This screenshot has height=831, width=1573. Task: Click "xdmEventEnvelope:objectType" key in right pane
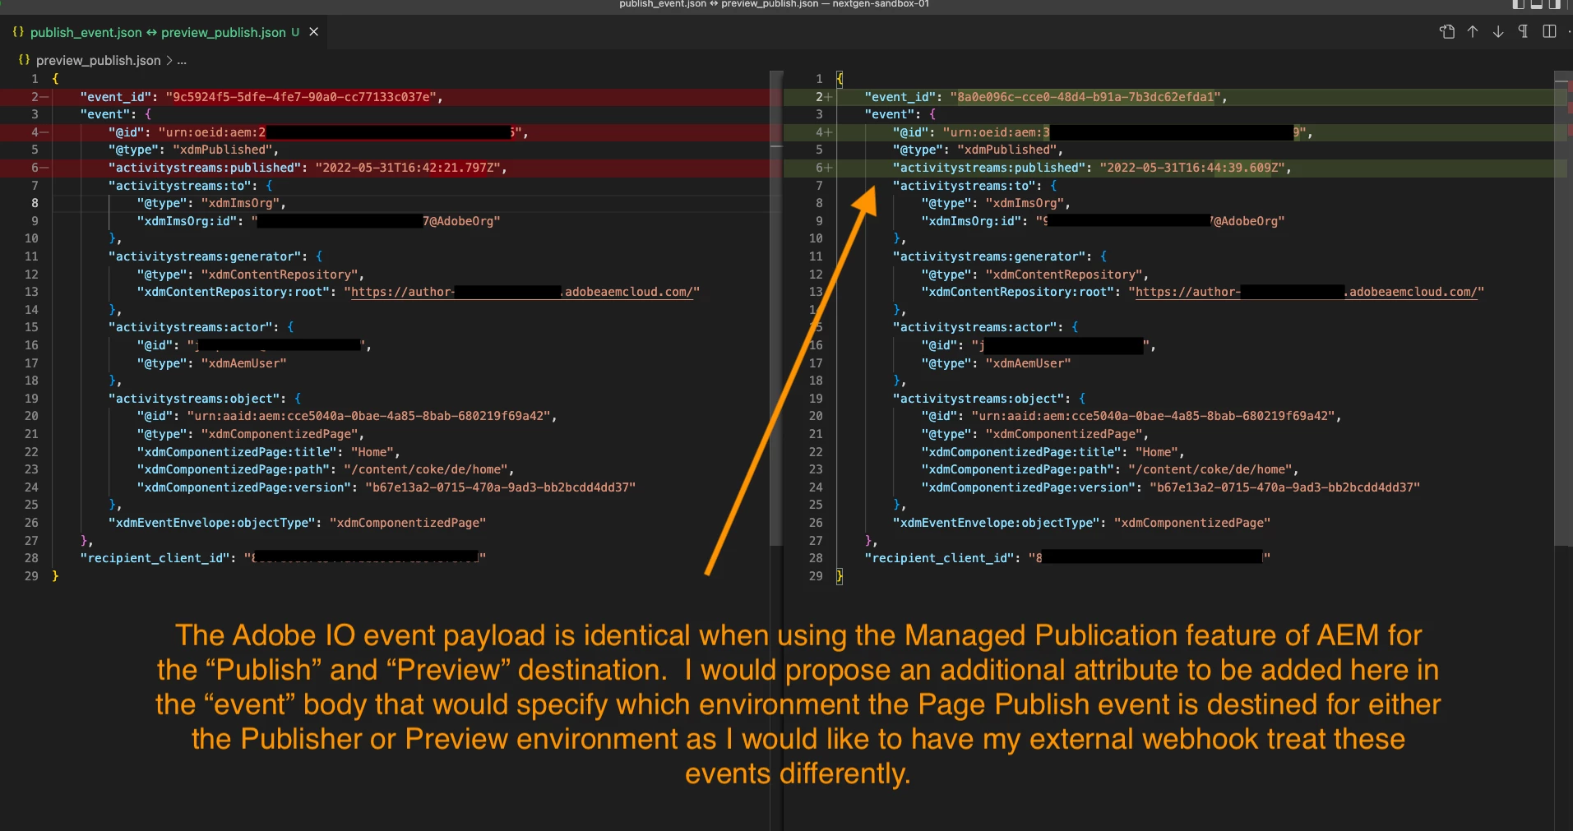pos(996,523)
